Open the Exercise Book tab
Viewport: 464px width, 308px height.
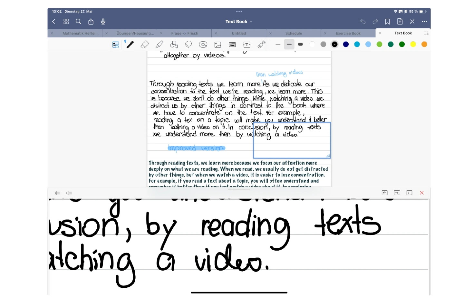348,33
